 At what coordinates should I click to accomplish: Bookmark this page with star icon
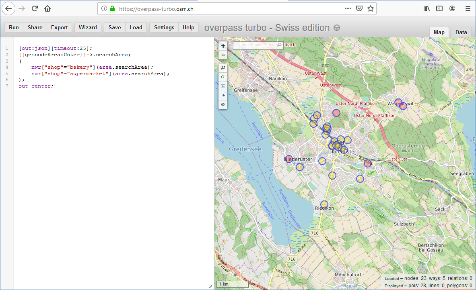click(371, 8)
